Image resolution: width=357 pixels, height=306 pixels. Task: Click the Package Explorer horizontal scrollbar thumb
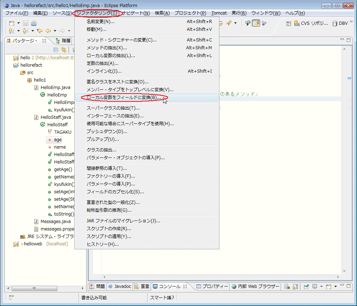(x=34, y=288)
